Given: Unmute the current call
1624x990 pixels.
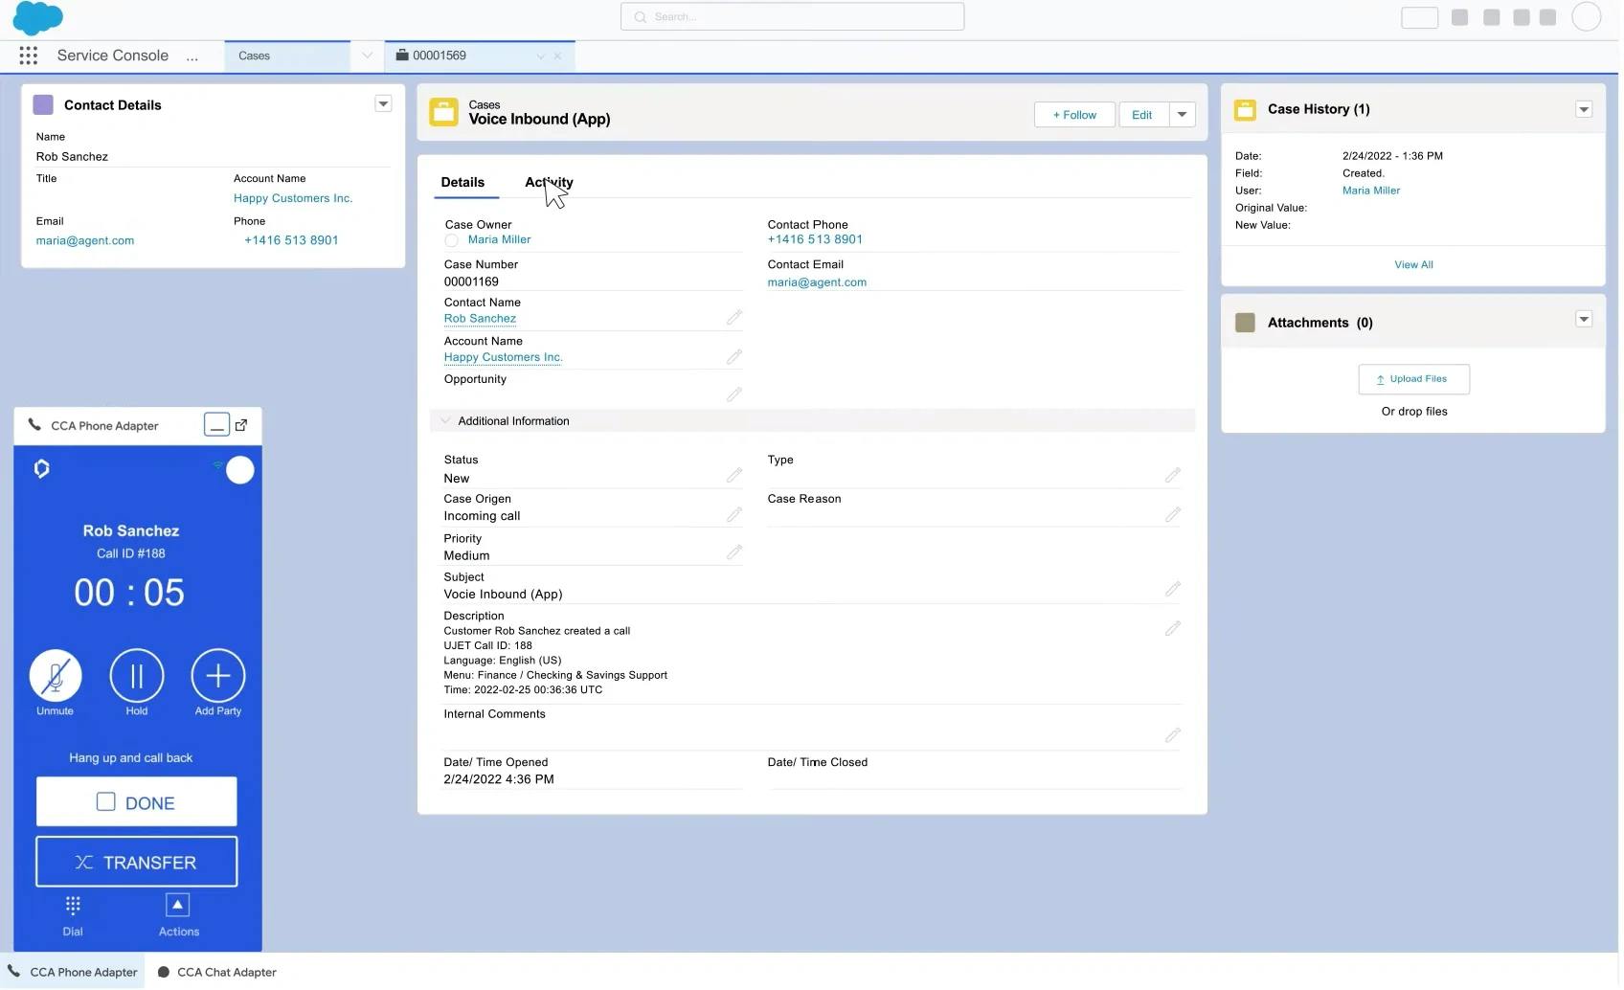Looking at the screenshot, I should (x=55, y=678).
